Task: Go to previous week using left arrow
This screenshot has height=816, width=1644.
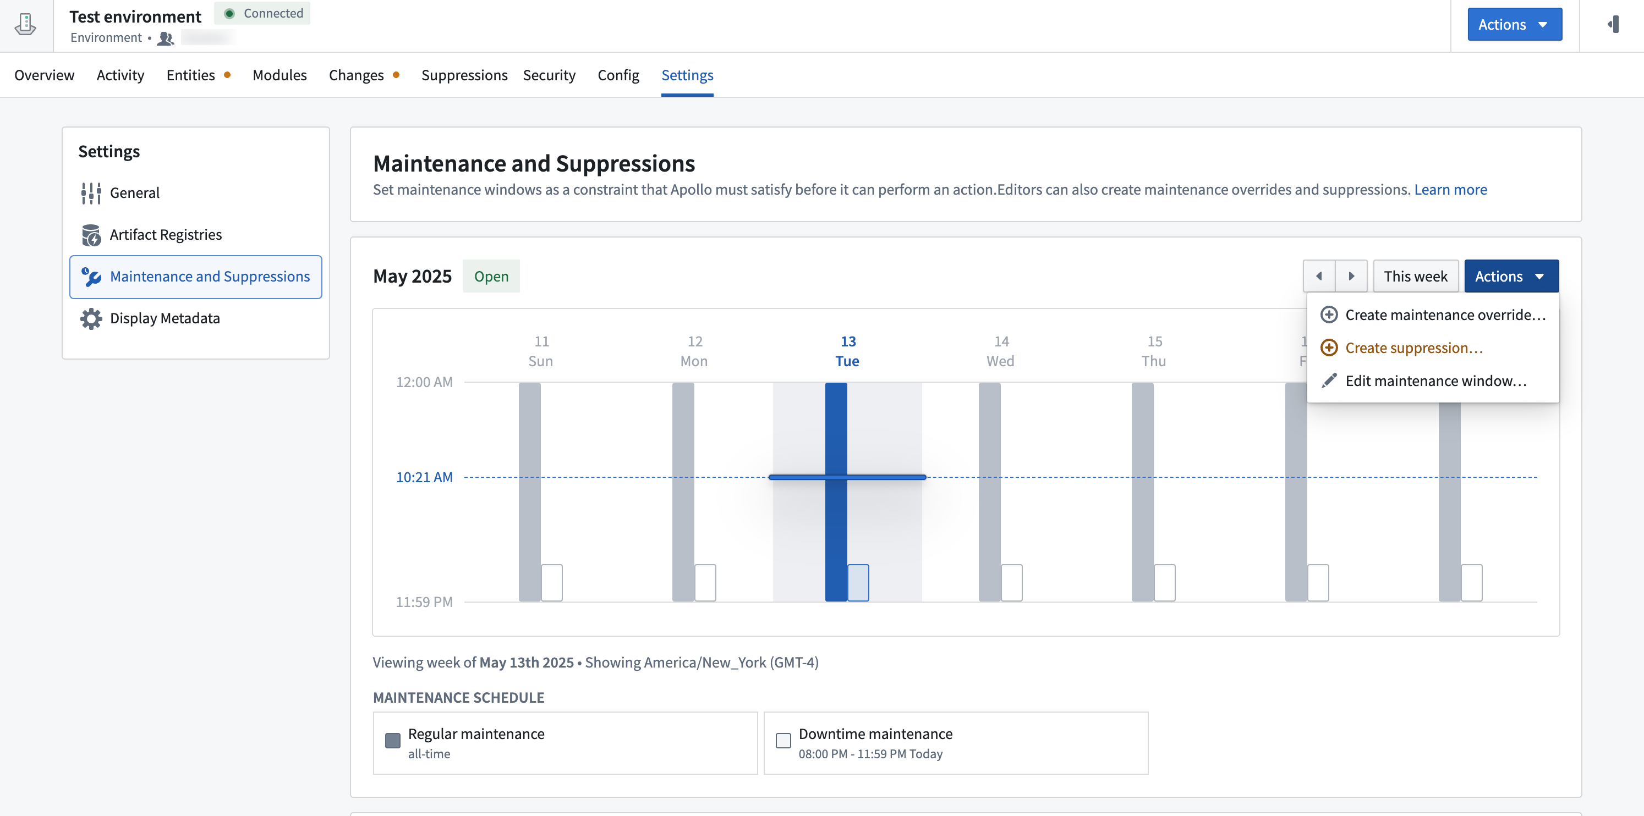Action: pos(1320,275)
